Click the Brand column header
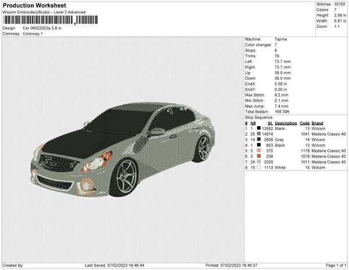Image resolution: width=349 pixels, height=270 pixels. coord(316,123)
